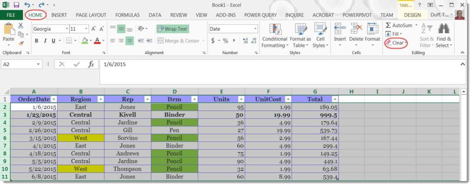Open the Item column filter dropdown
This screenshot has width=472, height=186.
coord(195,99)
